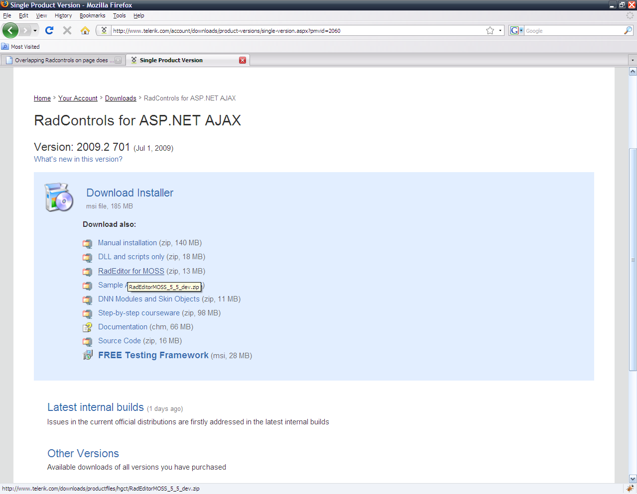Viewport: 637px width, 494px height.
Task: Open the View menu
Action: pos(41,15)
